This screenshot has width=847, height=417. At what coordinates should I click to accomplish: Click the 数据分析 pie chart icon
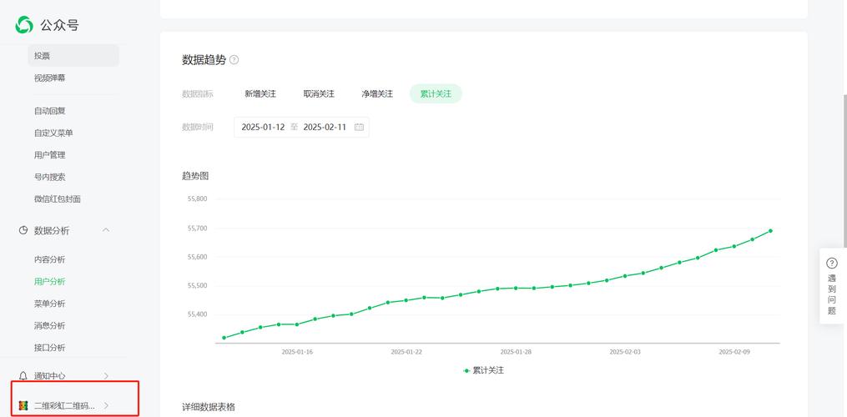click(23, 230)
